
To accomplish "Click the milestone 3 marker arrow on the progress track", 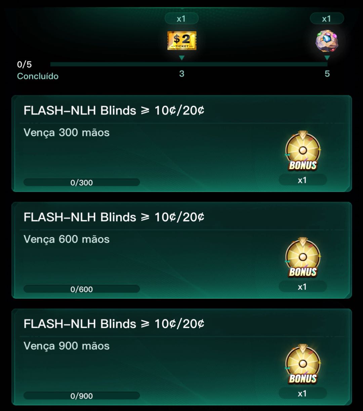I will click(182, 58).
